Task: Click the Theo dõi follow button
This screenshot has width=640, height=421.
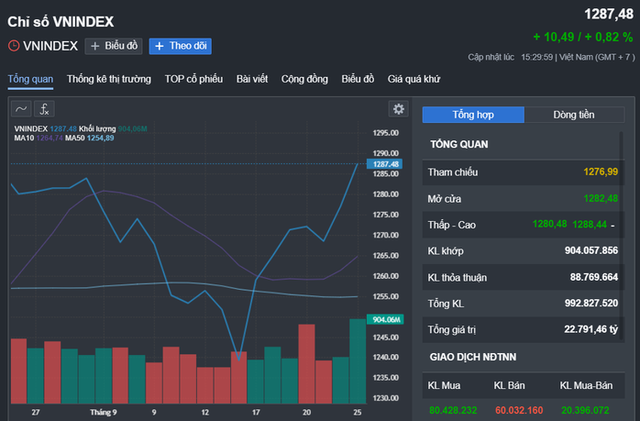Action: [180, 46]
